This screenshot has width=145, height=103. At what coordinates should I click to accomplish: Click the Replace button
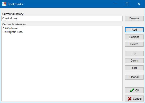tap(134, 37)
